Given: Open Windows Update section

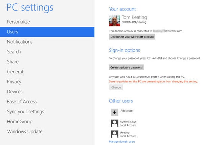Looking at the screenshot, I should click(25, 131).
